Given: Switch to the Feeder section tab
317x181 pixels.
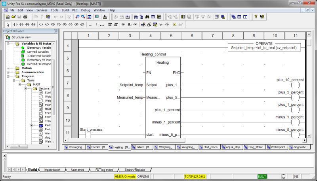Looking at the screenshot, I should point(97,147).
